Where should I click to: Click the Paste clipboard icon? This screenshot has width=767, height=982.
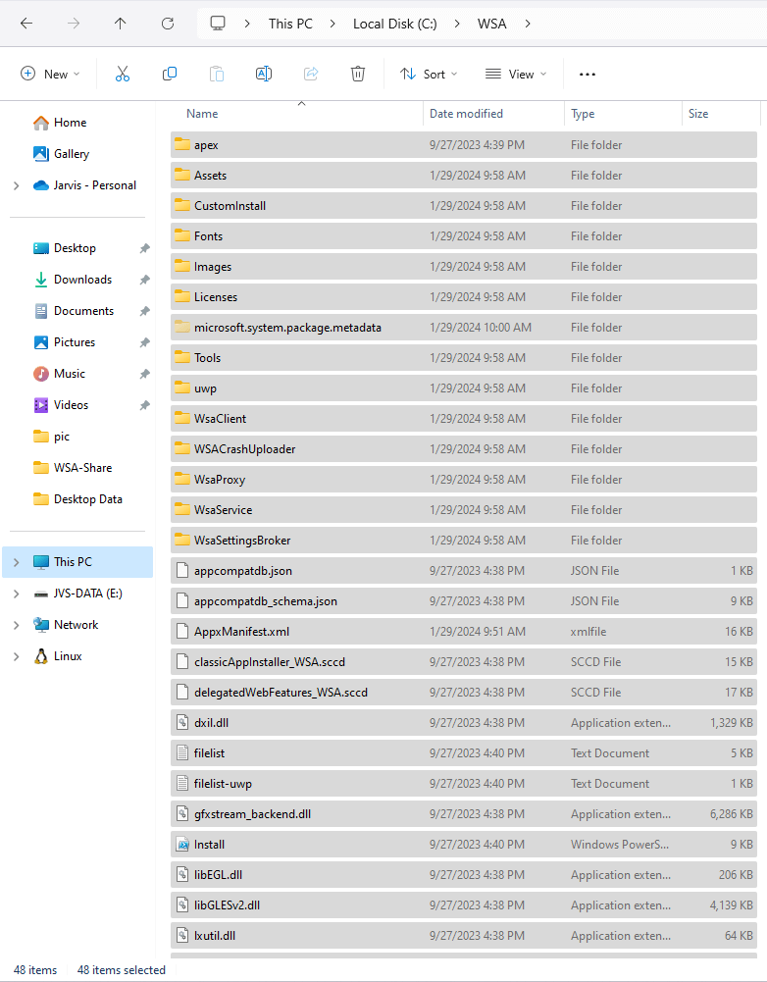click(216, 74)
